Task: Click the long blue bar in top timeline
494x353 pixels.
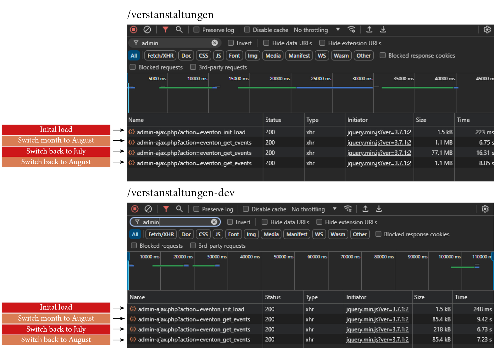Action: [334, 88]
